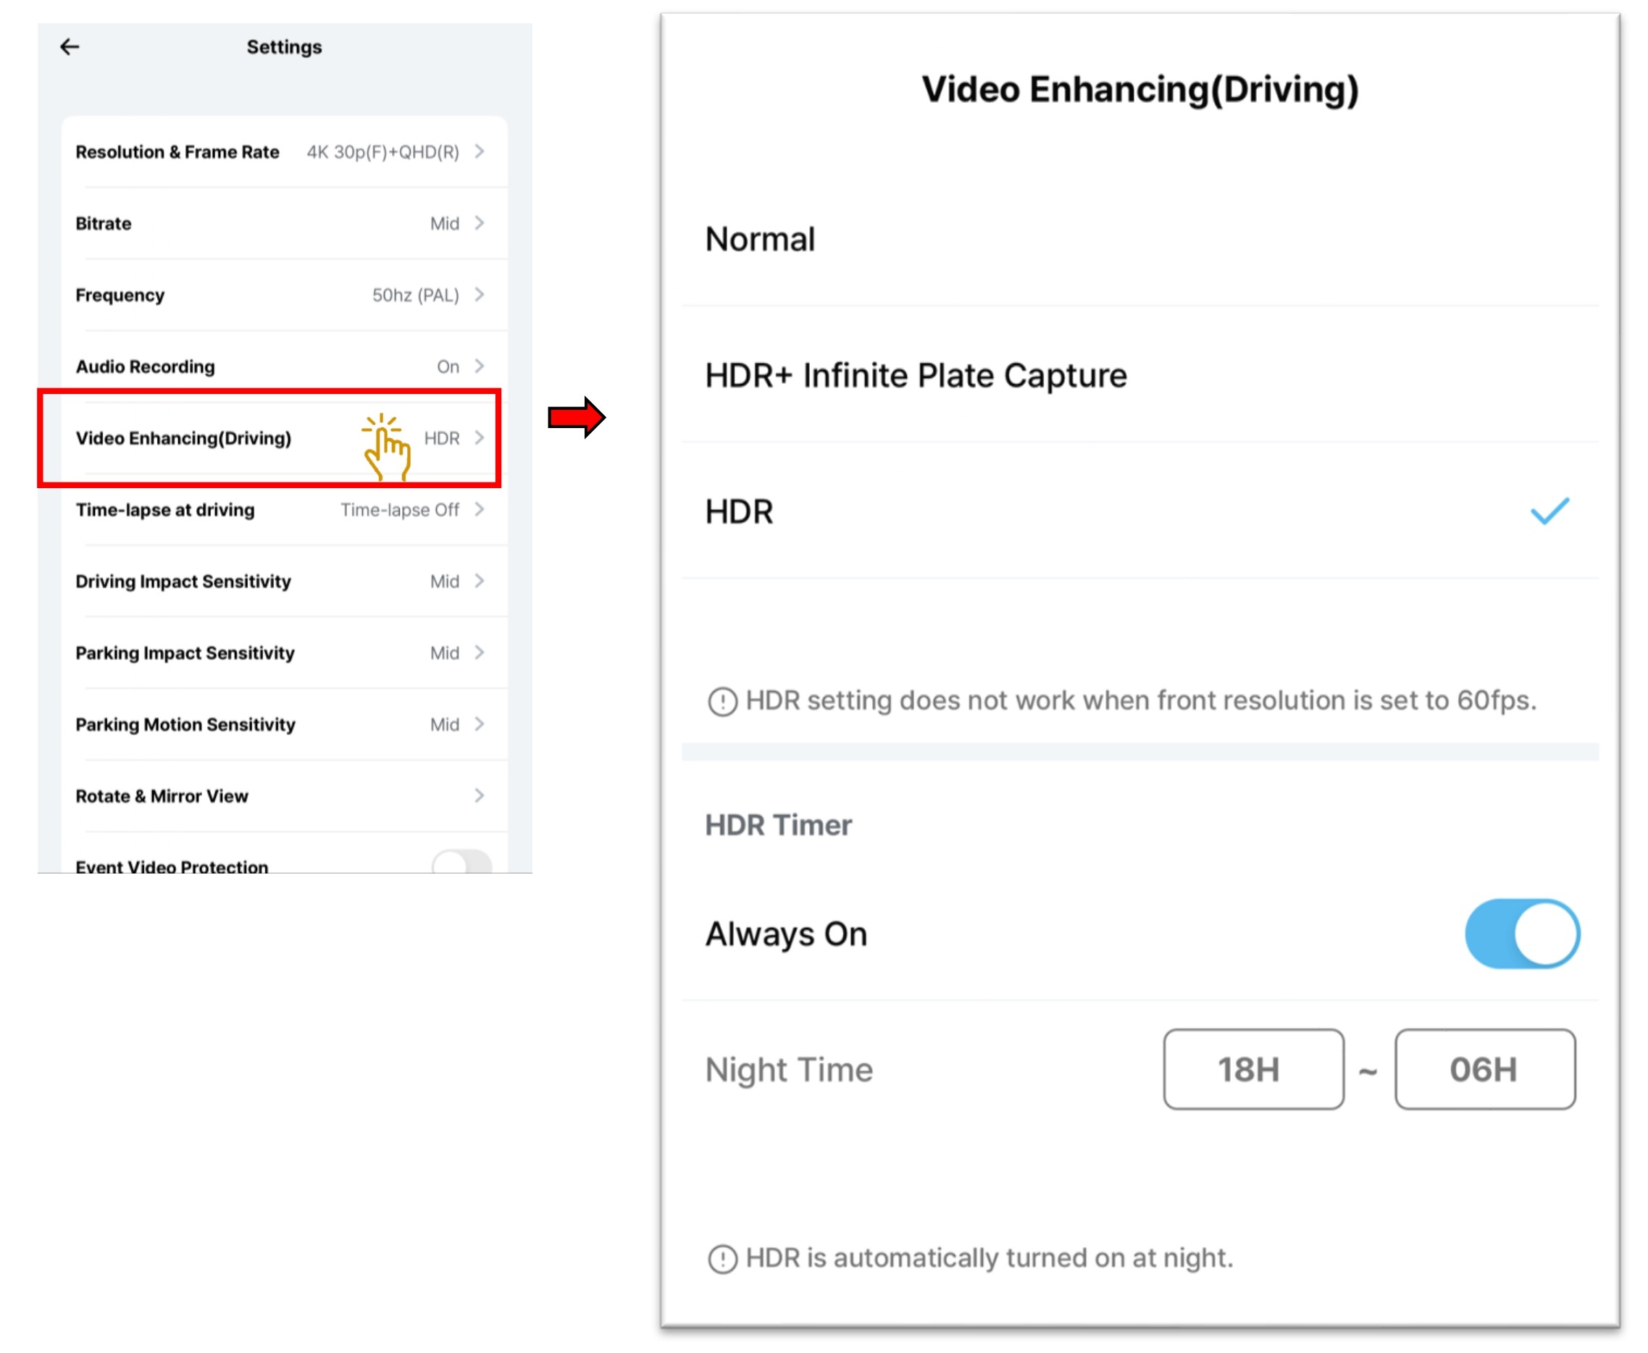The height and width of the screenshot is (1353, 1648).
Task: Click the red arrow between screens
Action: pos(576,418)
